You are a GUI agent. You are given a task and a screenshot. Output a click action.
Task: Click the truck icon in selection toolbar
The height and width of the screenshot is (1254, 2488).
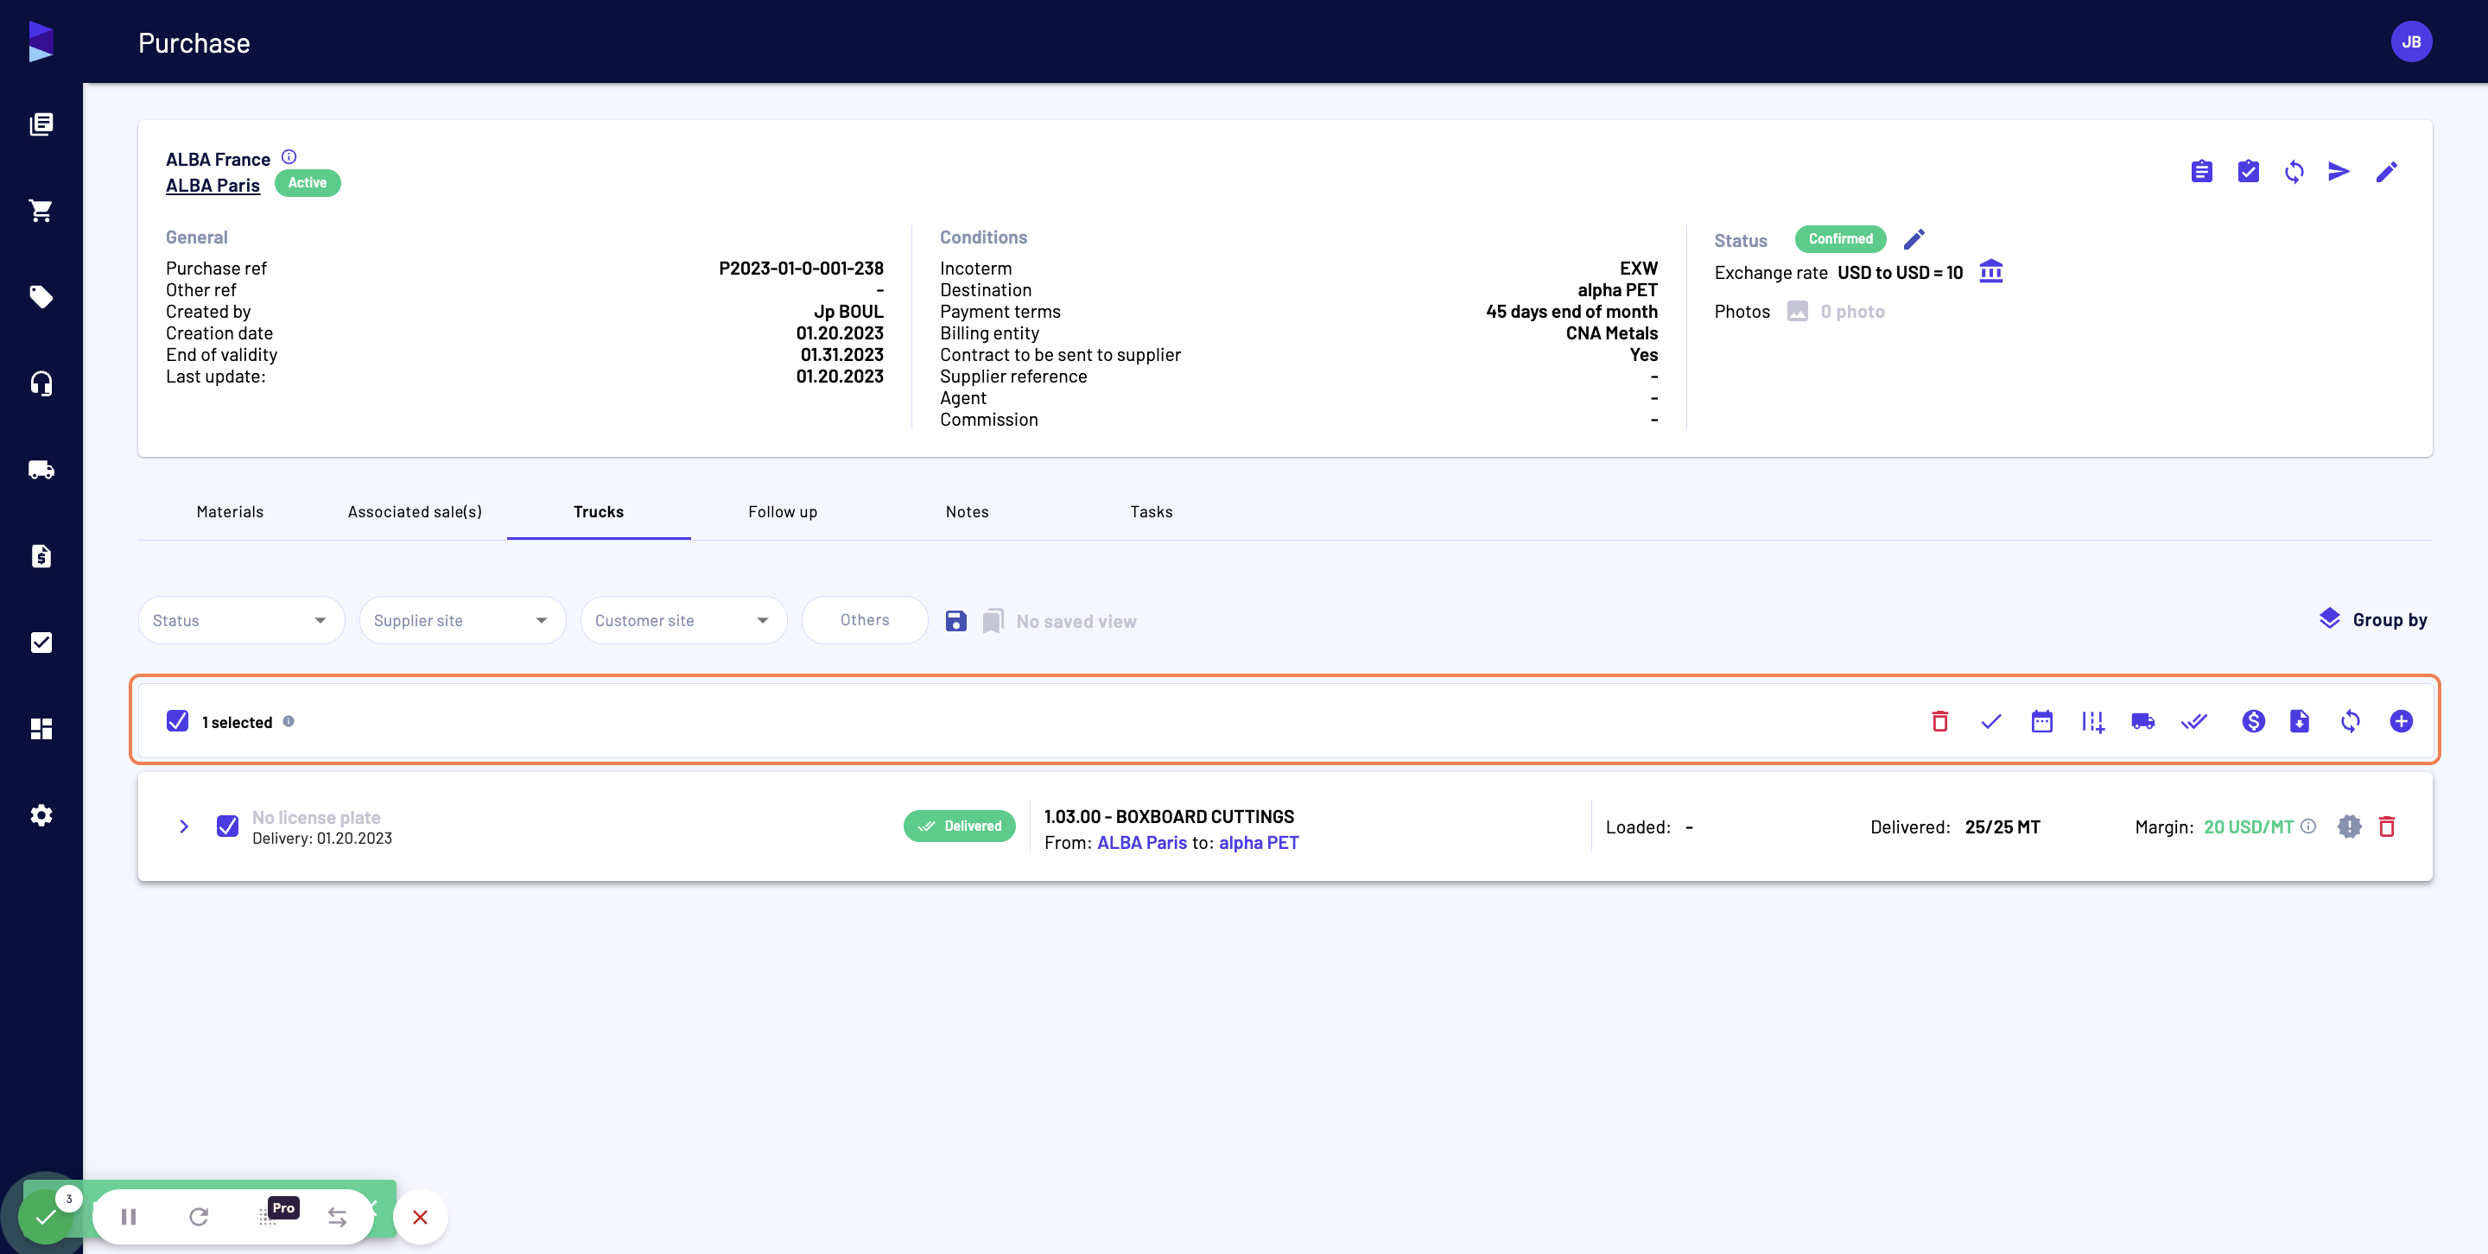2143,721
